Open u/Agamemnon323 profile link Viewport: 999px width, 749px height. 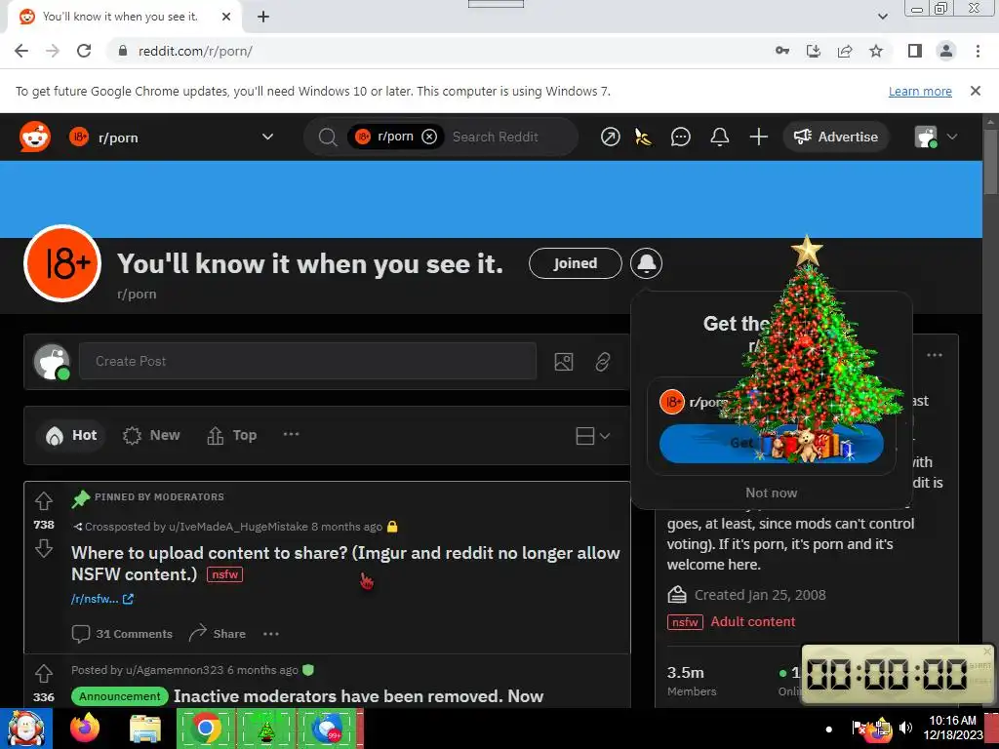(x=175, y=670)
